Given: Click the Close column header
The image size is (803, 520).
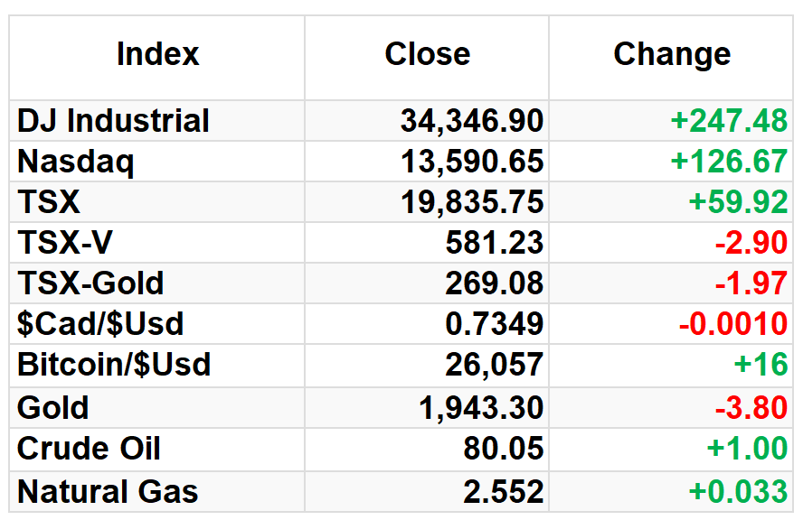Looking at the screenshot, I should point(427,53).
